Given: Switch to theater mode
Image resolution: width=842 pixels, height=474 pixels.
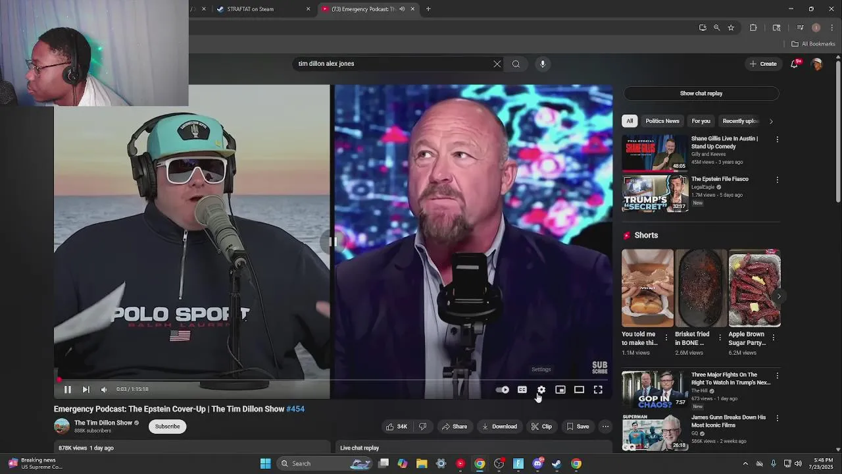Looking at the screenshot, I should (579, 390).
